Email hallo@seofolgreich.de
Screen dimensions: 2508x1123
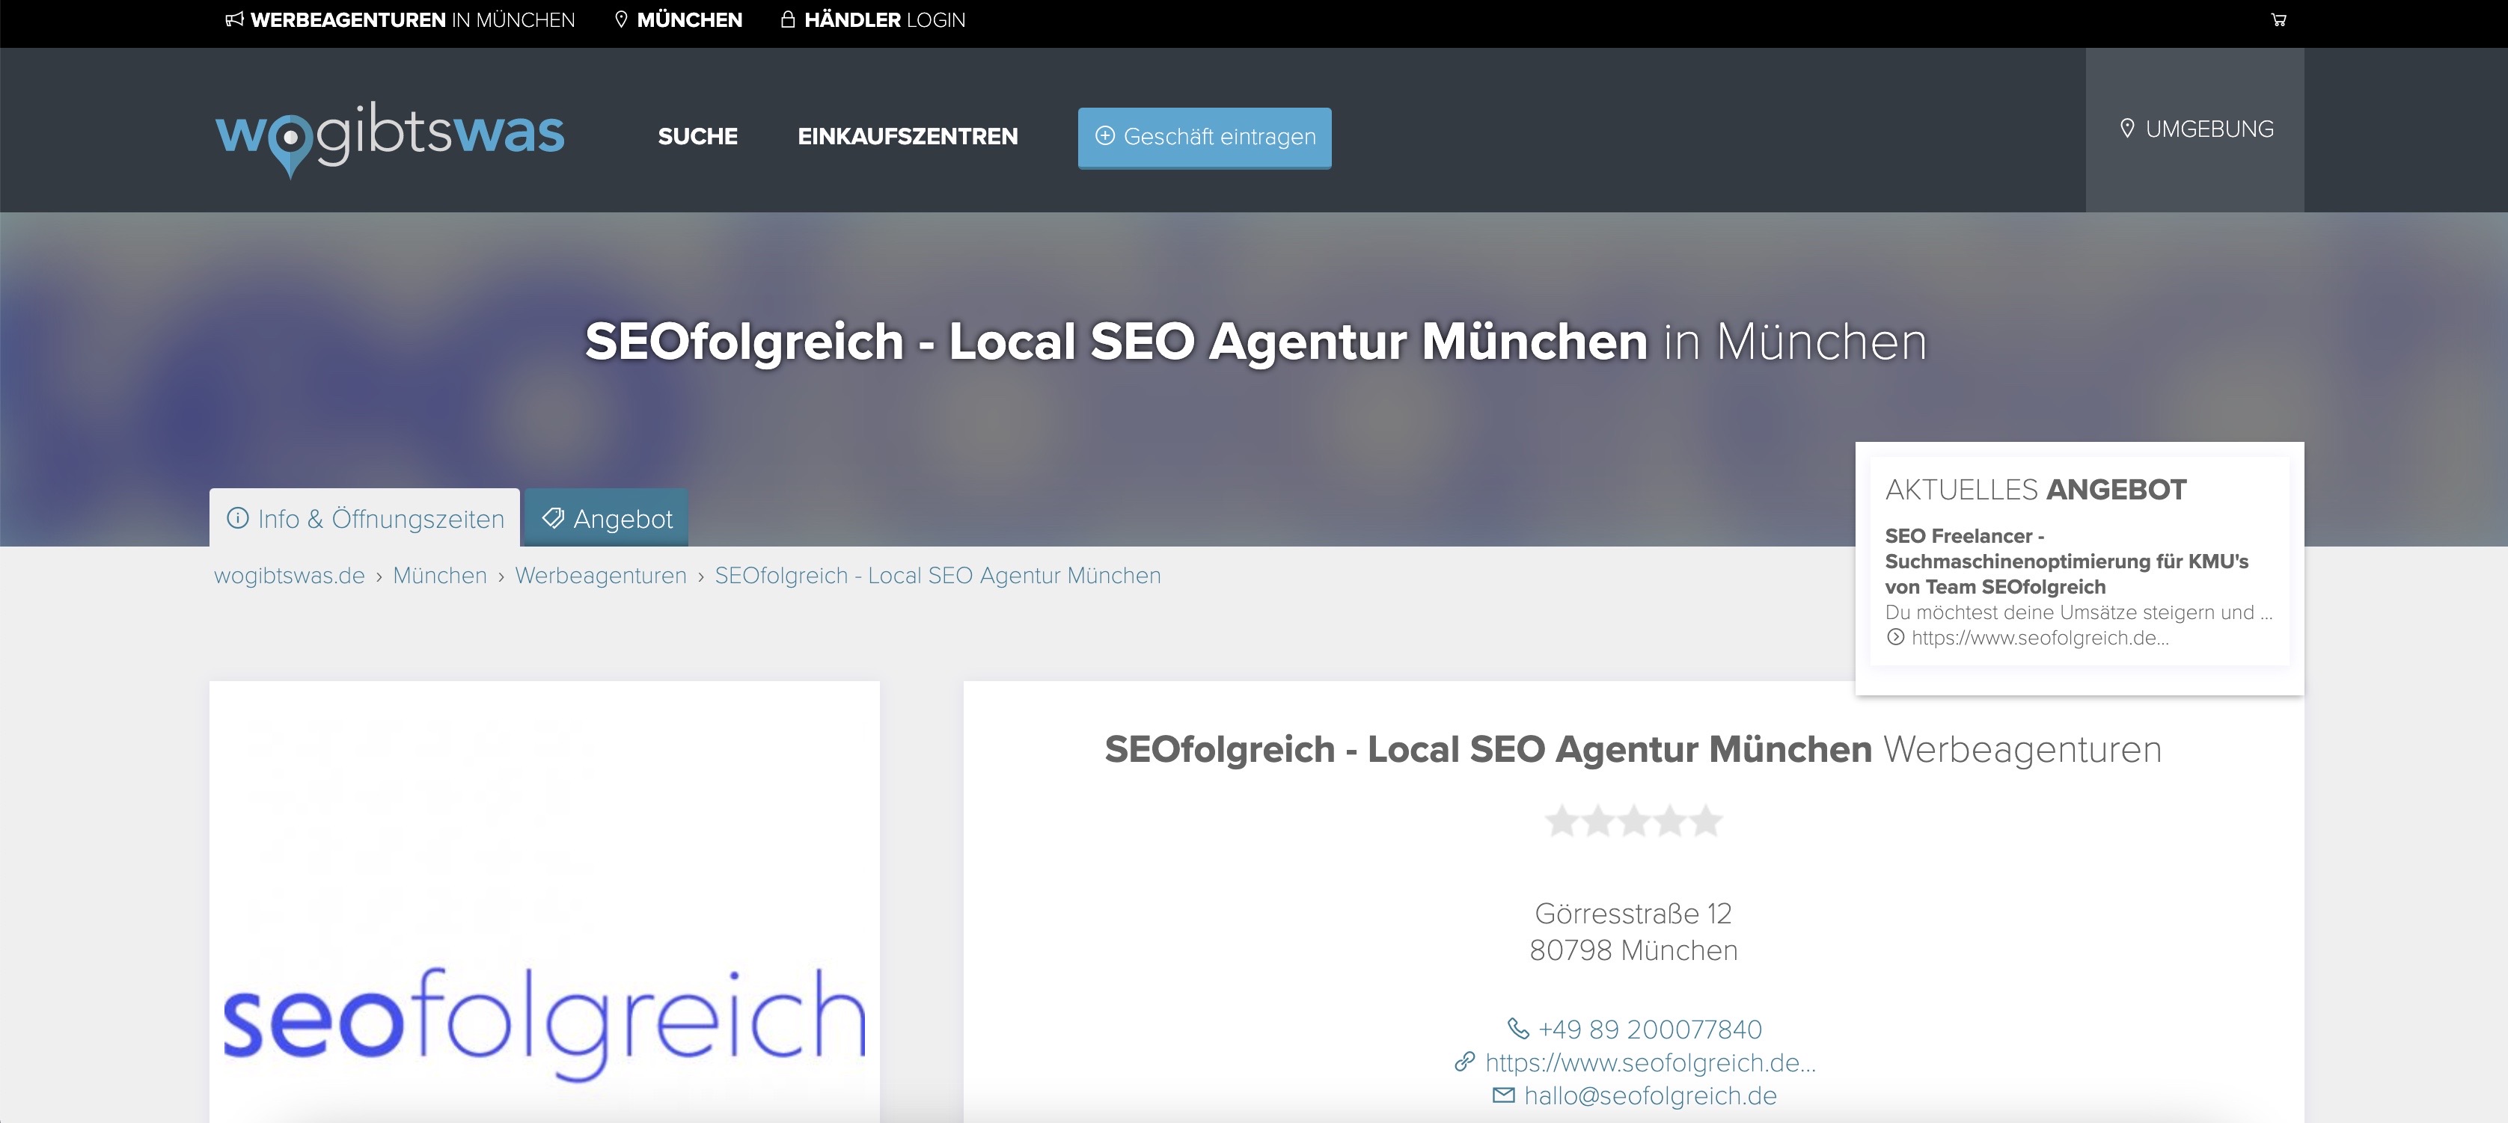[x=1651, y=1095]
